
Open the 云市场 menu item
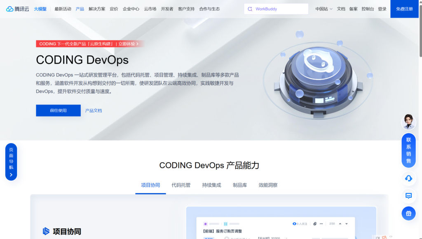pyautogui.click(x=150, y=9)
